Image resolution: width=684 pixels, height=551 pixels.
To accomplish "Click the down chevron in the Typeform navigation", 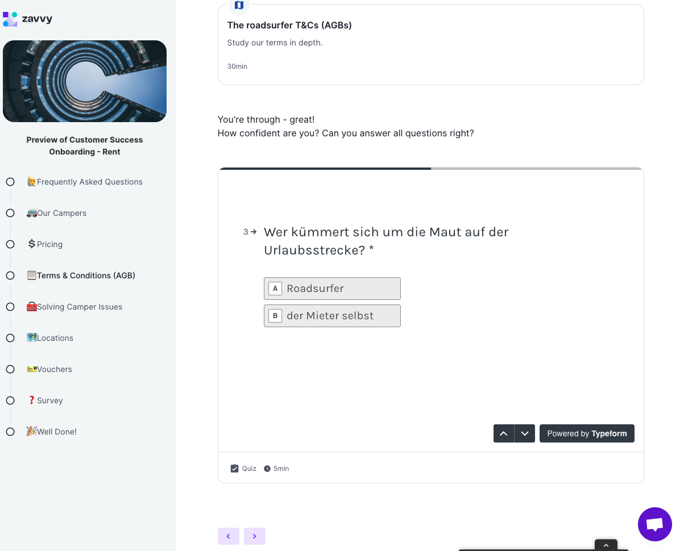I will (525, 433).
